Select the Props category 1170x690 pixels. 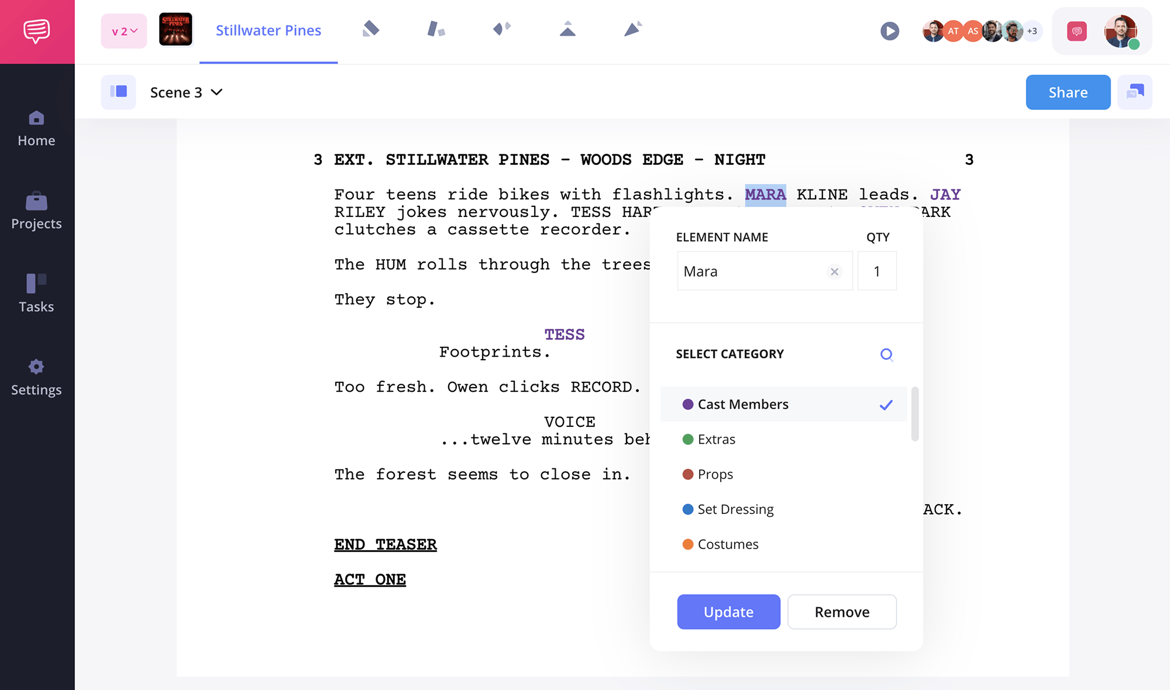point(784,474)
